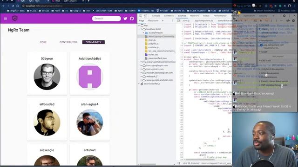Viewport: 298px width, 167px height.
Task: Click the code editor horizontal scrollbar
Action: (200, 160)
